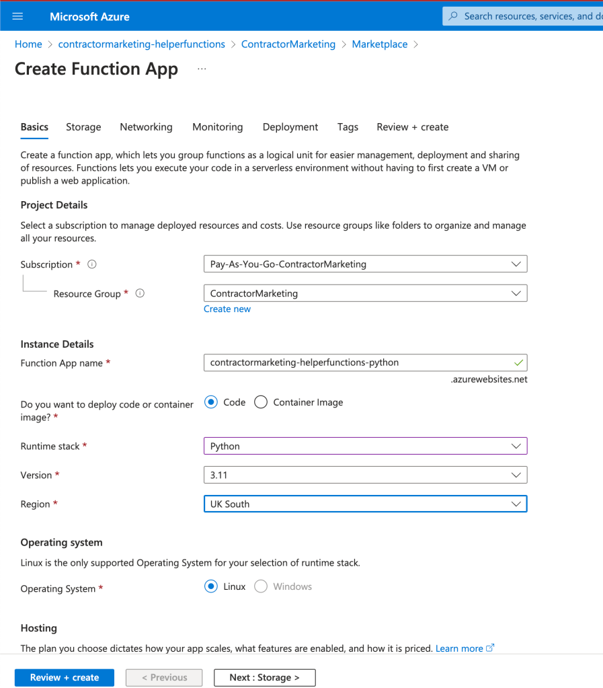Switch to the Networking tab
Image resolution: width=603 pixels, height=688 pixels.
146,127
